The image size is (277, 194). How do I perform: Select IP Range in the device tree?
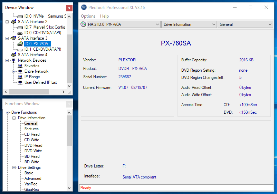pyautogui.click(x=32, y=77)
